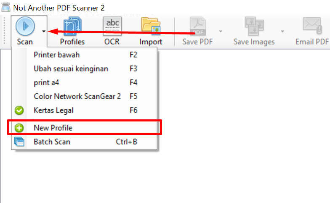Click the NAPS2 app icon in title bar

(6, 8)
